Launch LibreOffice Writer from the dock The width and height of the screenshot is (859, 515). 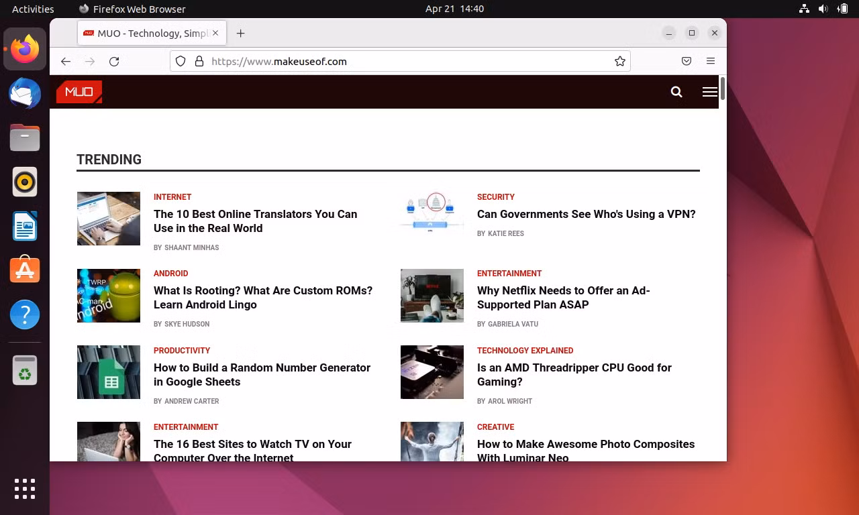[25, 226]
